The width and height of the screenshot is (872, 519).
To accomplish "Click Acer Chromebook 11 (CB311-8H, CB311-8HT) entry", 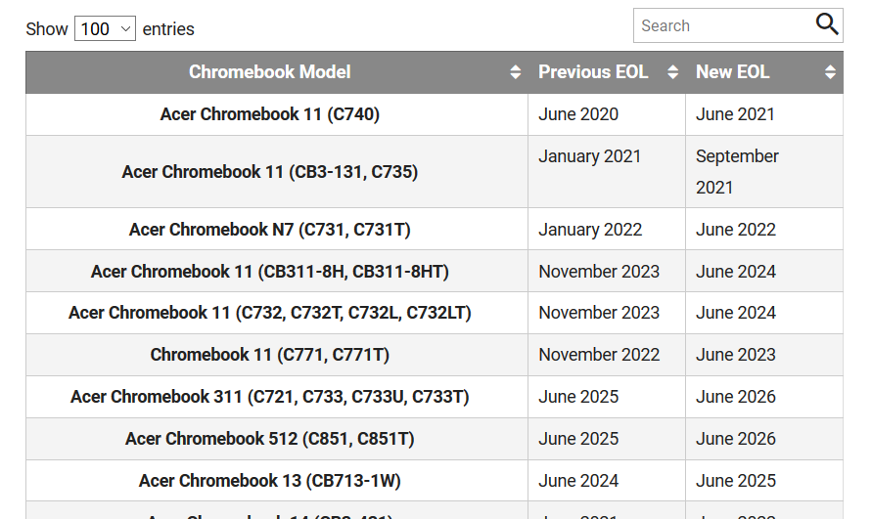I will 270,272.
